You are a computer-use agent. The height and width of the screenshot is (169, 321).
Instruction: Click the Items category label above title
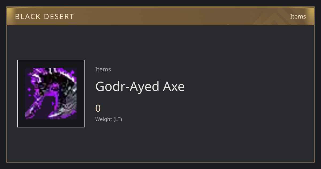[103, 69]
